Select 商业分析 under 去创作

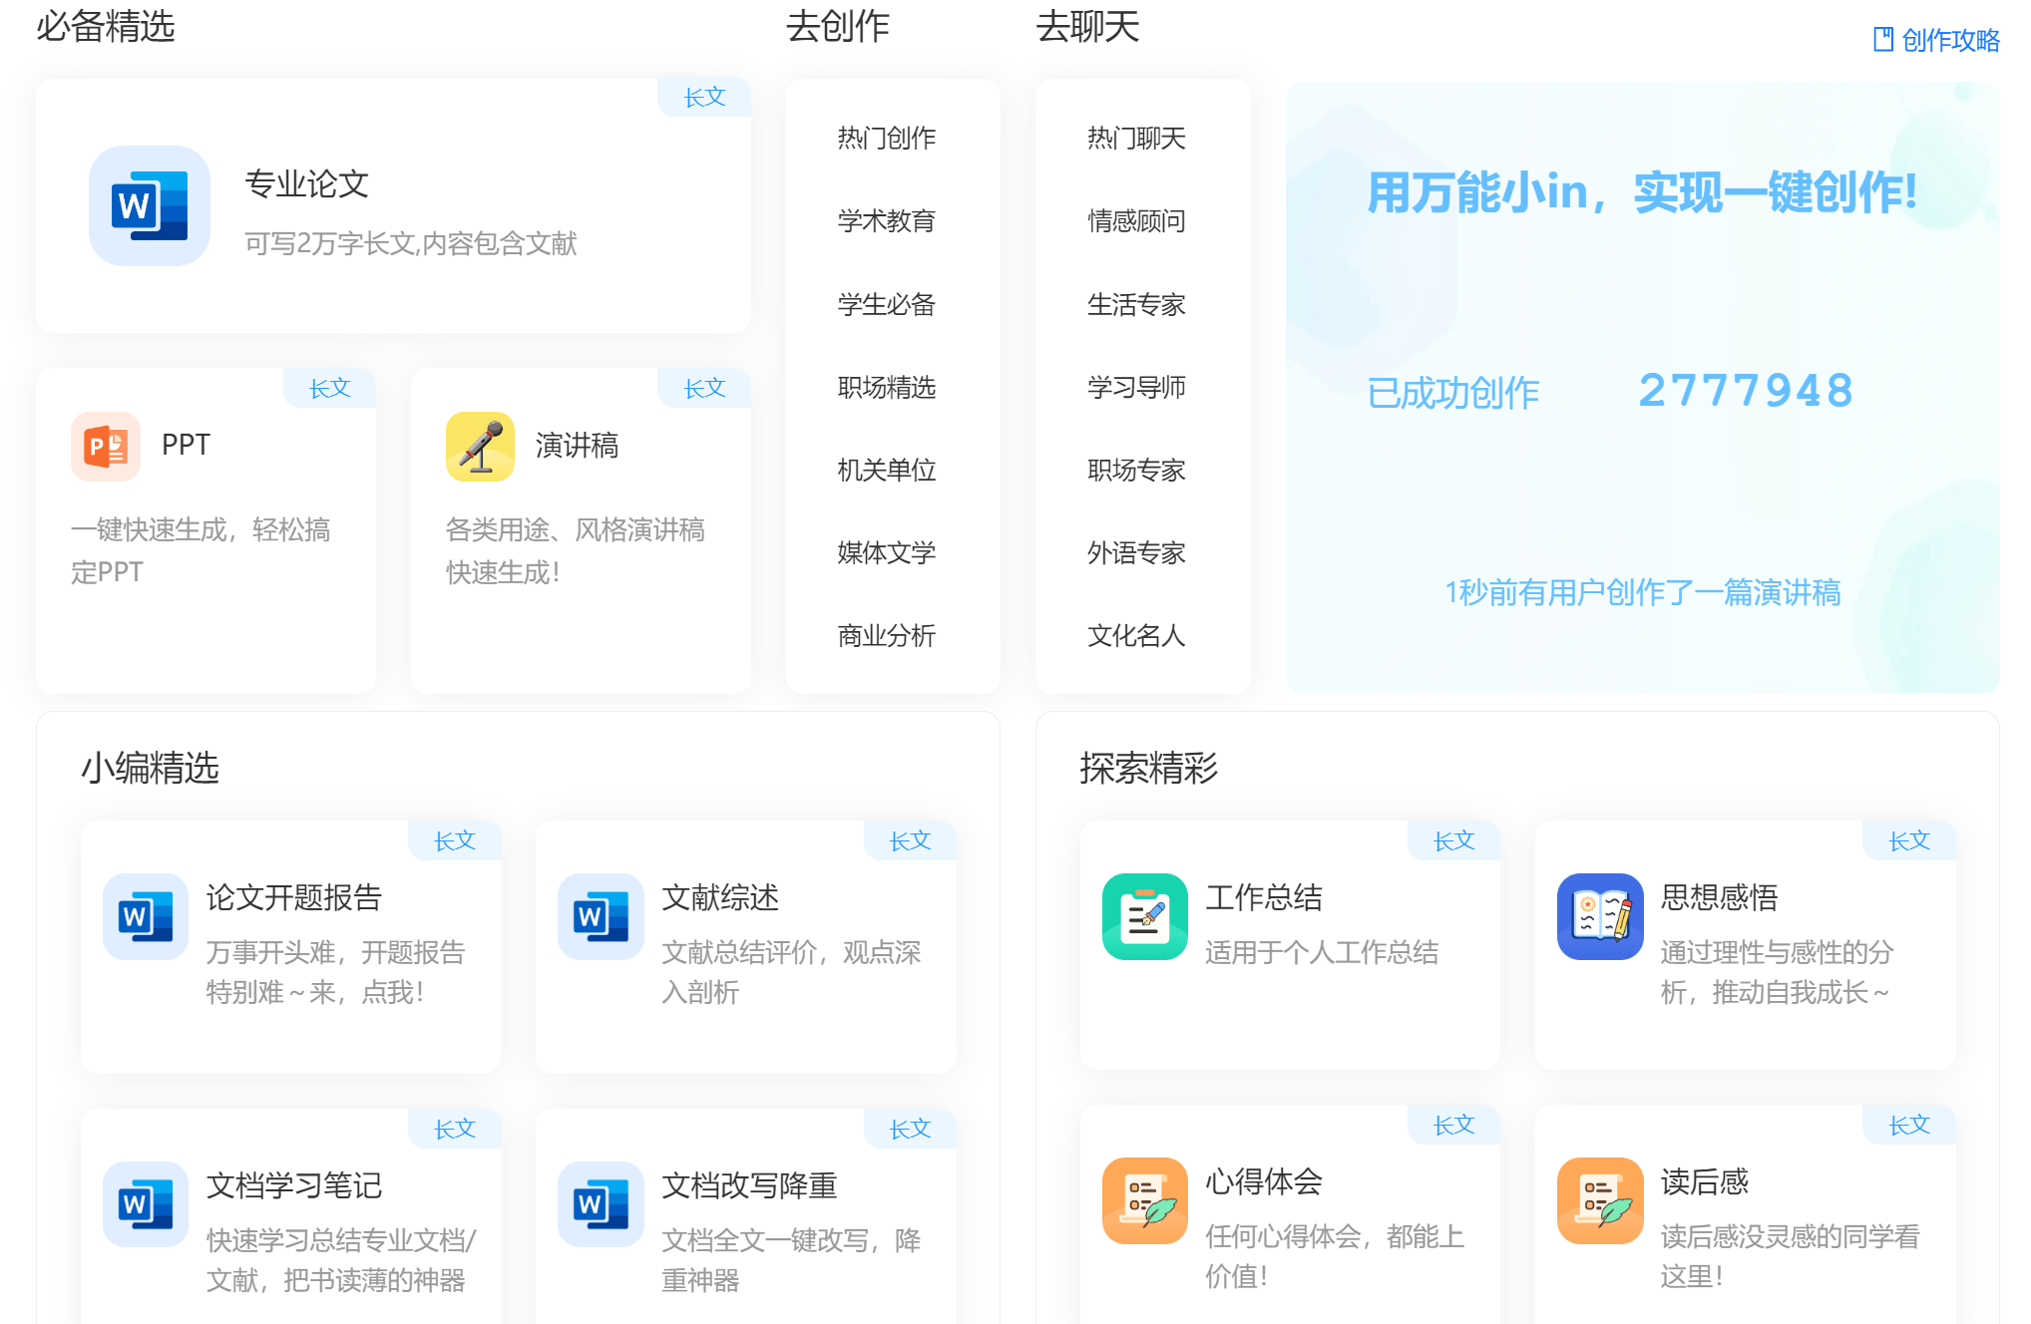[886, 636]
